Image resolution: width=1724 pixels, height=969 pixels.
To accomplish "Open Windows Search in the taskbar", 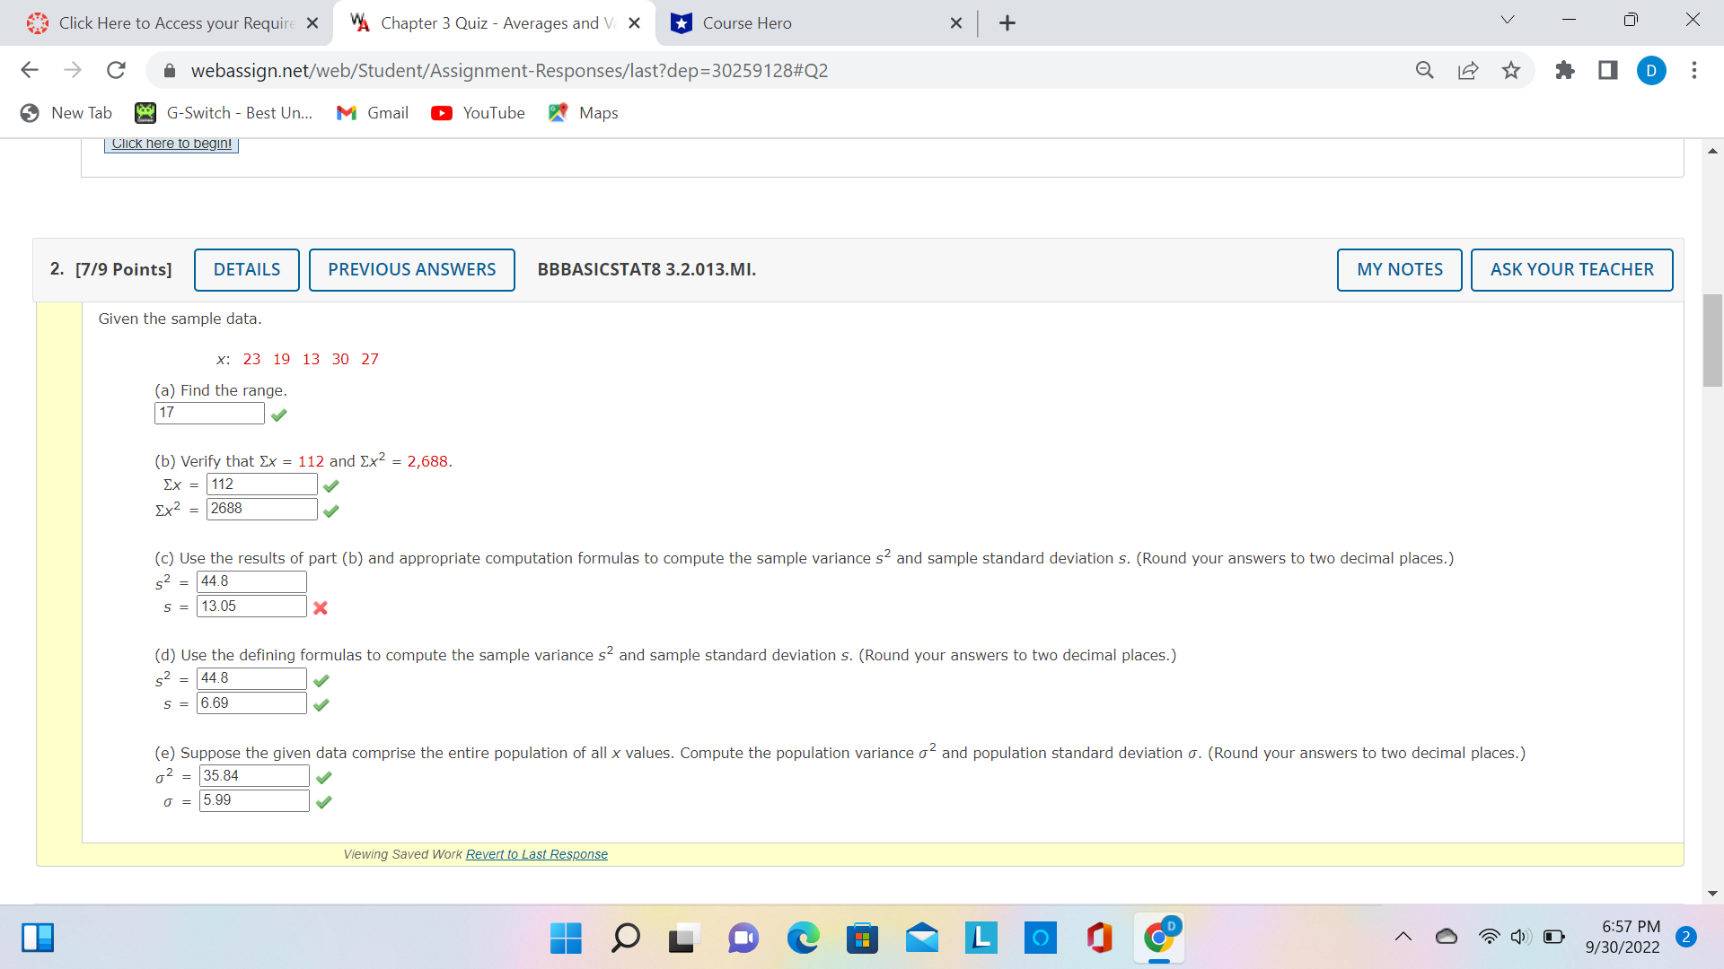I will 624,938.
